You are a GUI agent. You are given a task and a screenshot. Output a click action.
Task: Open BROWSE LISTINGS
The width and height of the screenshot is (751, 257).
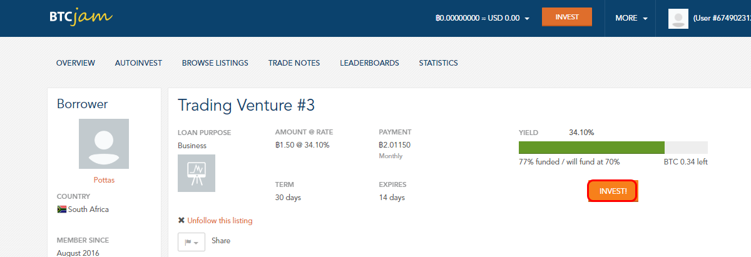[215, 63]
